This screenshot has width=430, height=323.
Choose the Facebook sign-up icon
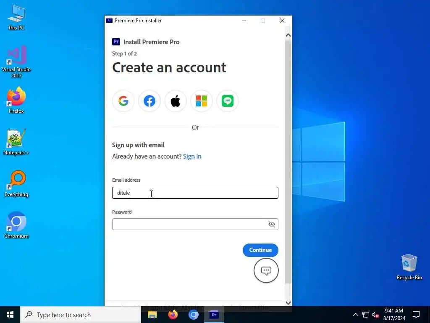coord(149,101)
